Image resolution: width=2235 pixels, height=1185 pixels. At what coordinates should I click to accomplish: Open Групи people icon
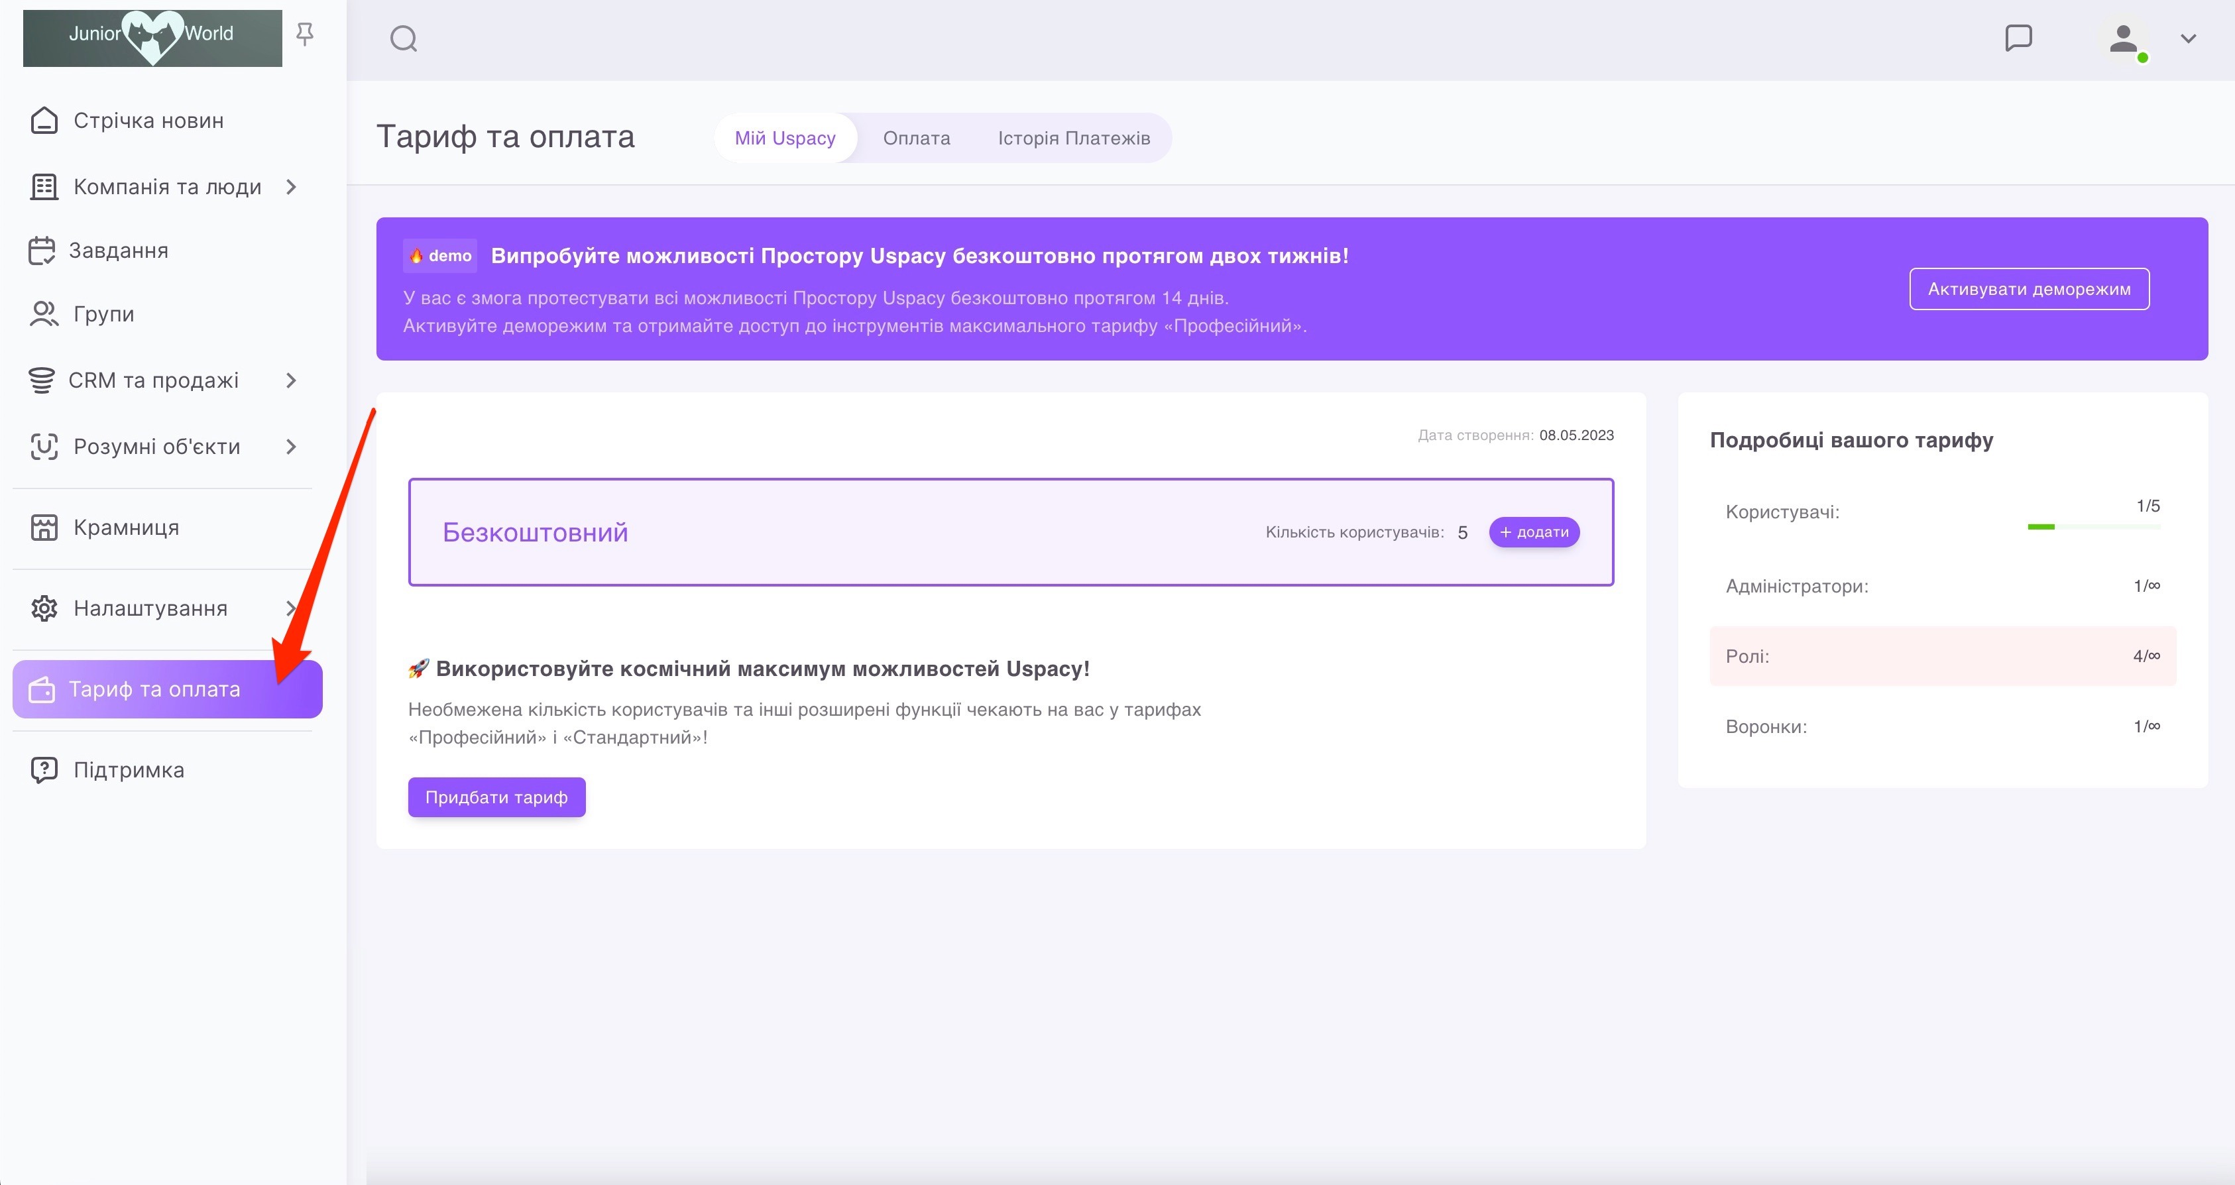[x=43, y=314]
